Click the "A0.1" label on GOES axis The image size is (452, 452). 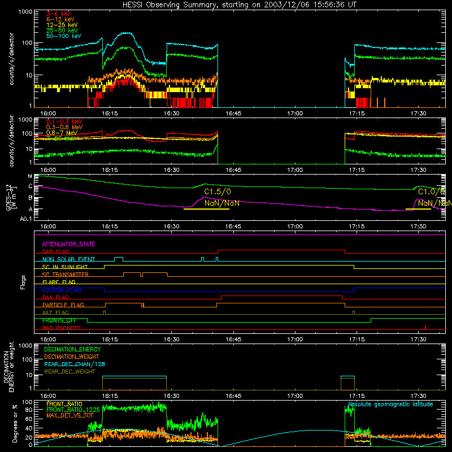point(26,219)
